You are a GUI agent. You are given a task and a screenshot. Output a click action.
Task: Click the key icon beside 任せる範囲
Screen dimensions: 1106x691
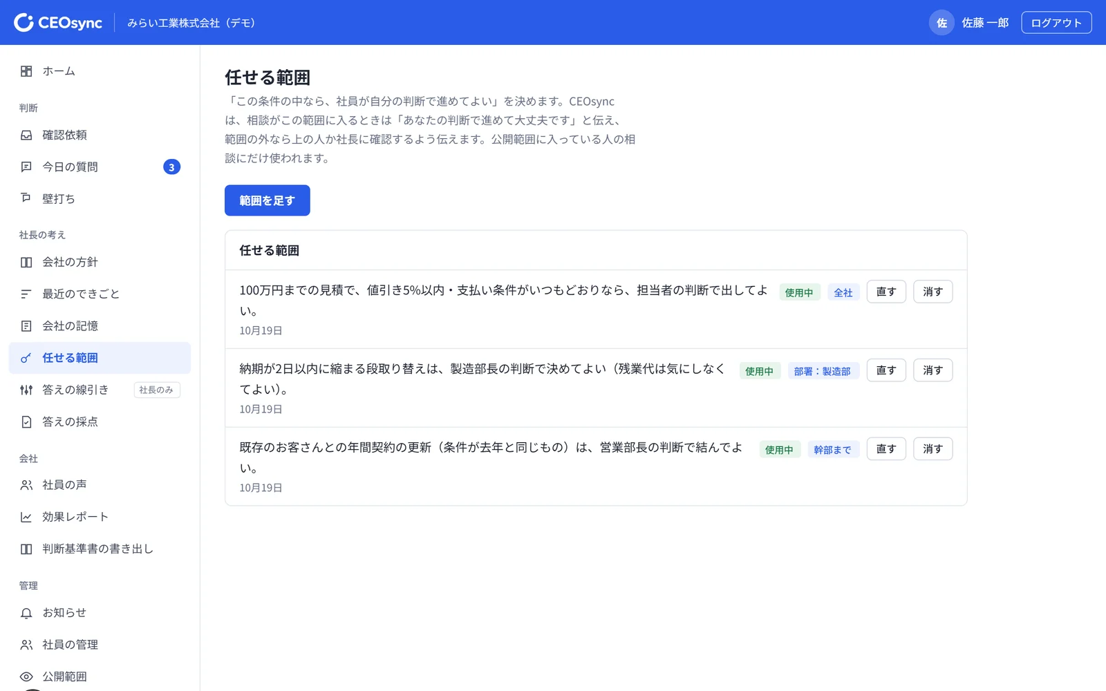26,358
